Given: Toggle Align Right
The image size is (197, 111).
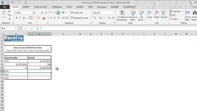Looking at the screenshot, I should (58, 18).
